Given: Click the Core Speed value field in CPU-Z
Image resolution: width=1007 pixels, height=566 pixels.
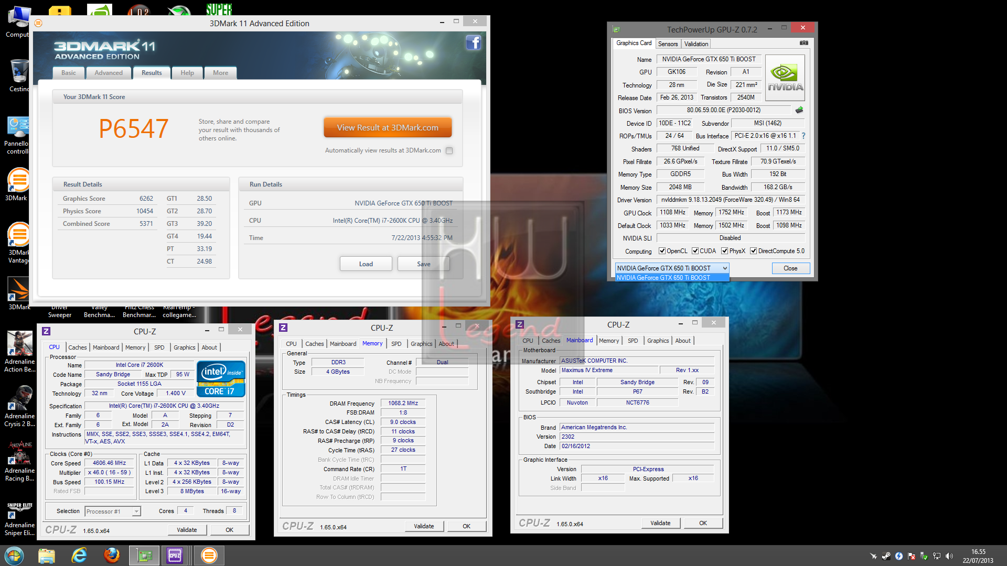Looking at the screenshot, I should click(x=110, y=463).
